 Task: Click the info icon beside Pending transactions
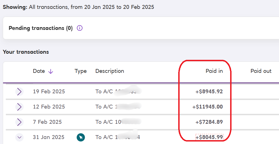(80, 28)
